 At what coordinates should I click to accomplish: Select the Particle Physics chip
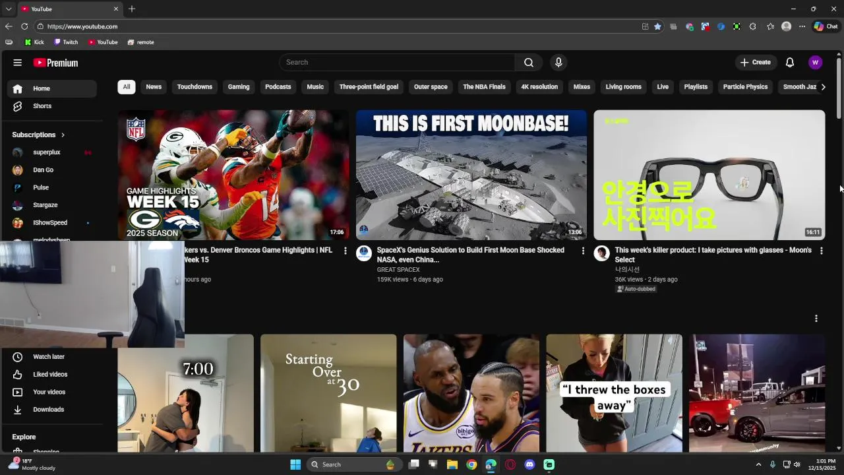745,87
